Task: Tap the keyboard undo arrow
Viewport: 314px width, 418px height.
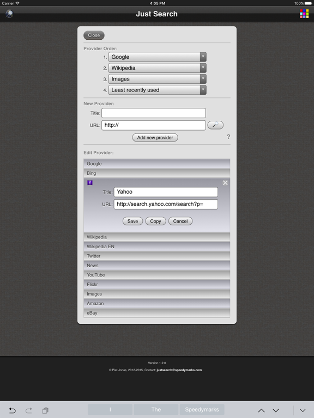Action: pos(13,410)
